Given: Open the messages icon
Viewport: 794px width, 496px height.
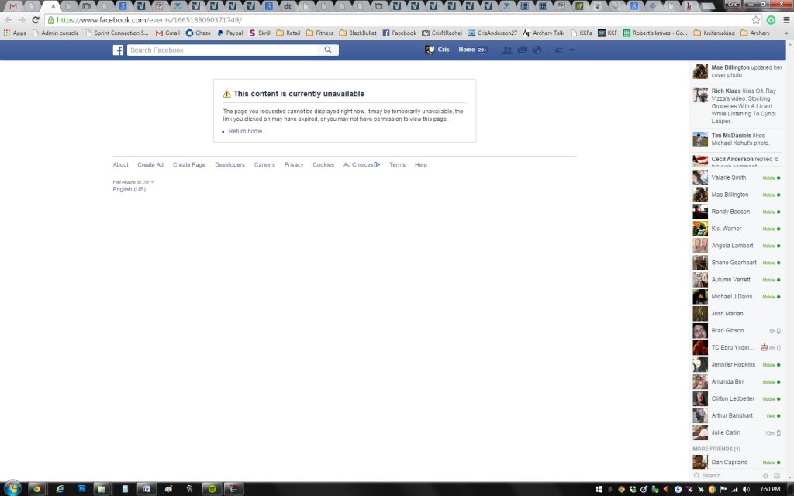Looking at the screenshot, I should point(522,50).
